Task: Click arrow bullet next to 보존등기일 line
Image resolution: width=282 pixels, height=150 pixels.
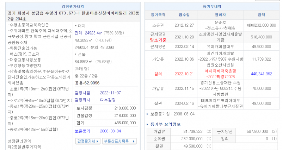Action: (x=147, y=114)
